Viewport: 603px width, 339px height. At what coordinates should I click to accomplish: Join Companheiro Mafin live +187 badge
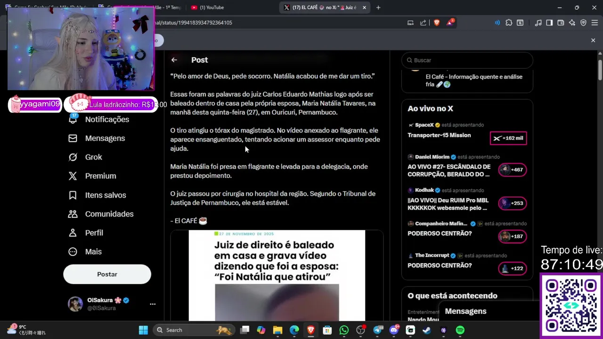[513, 236]
